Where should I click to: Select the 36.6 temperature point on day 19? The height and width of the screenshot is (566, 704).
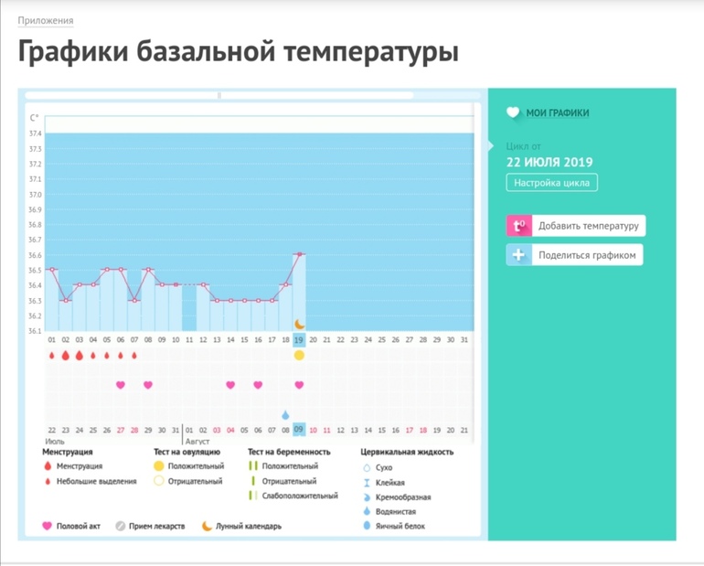pos(299,254)
